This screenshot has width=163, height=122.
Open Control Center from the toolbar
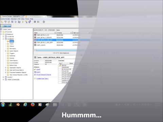(2, 22)
